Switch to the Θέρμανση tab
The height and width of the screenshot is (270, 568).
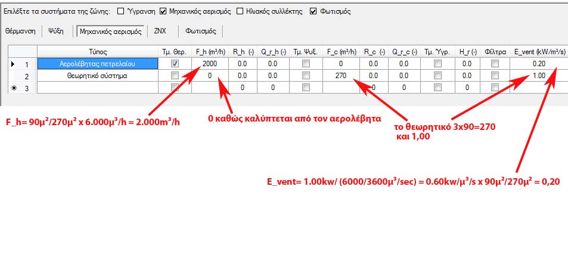(20, 30)
